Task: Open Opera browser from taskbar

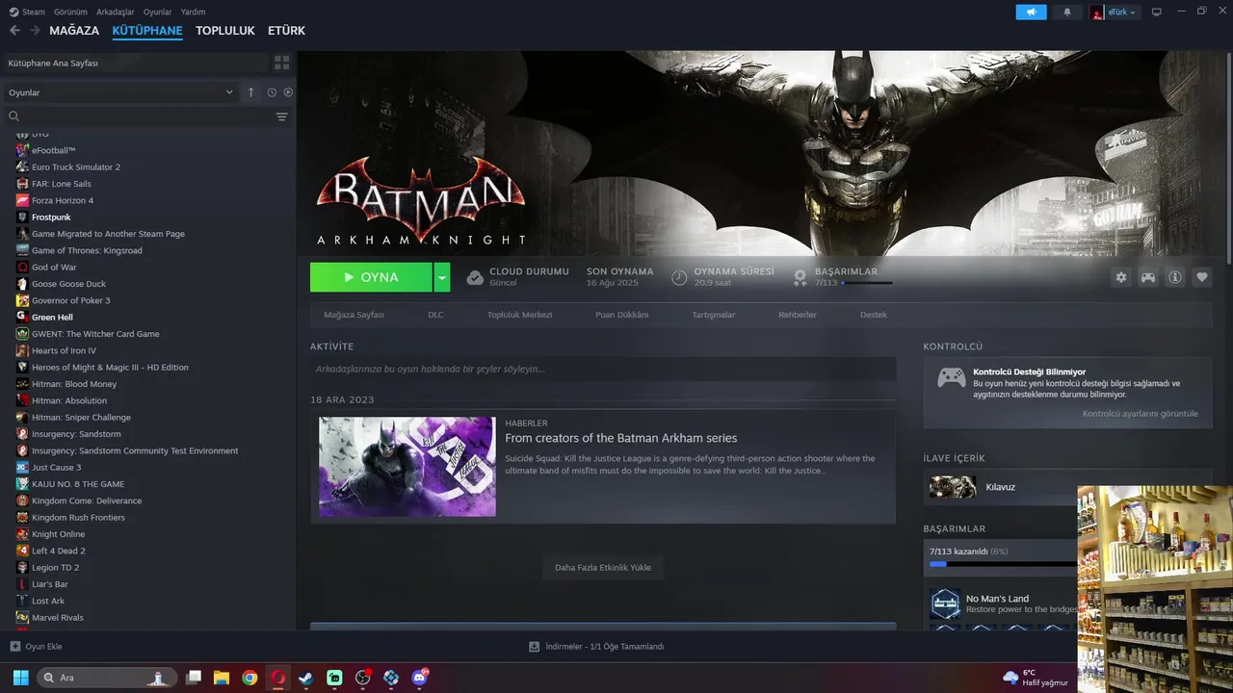Action: click(277, 678)
